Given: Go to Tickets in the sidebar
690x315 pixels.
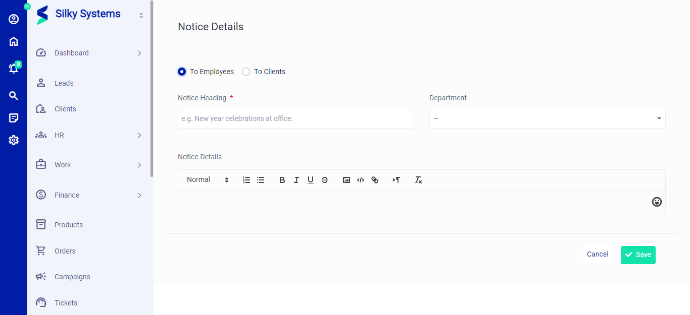Looking at the screenshot, I should click(66, 303).
